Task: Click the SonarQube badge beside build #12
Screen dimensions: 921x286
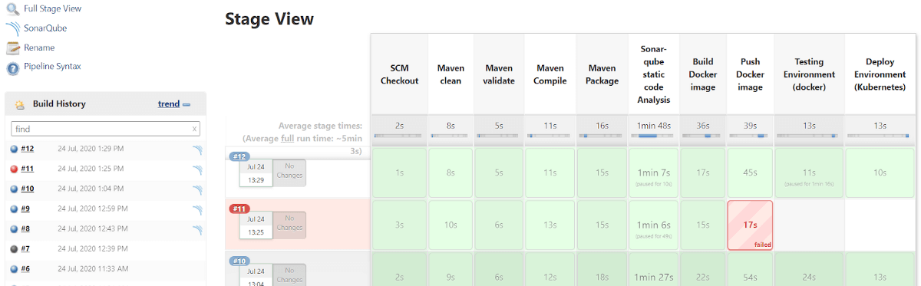Action: (x=197, y=150)
